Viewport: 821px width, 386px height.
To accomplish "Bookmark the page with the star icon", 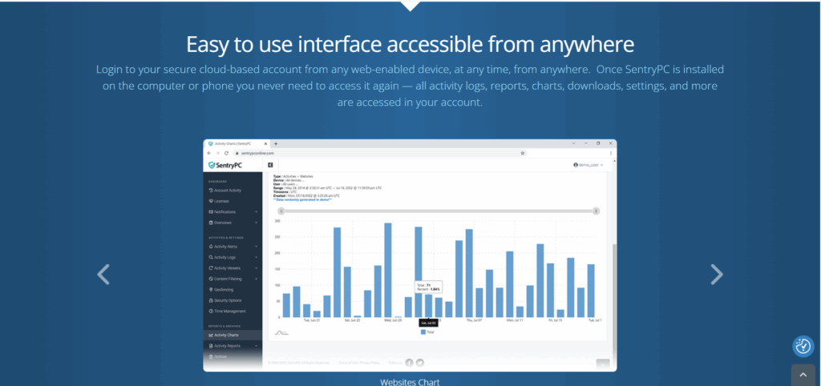I will pos(523,153).
